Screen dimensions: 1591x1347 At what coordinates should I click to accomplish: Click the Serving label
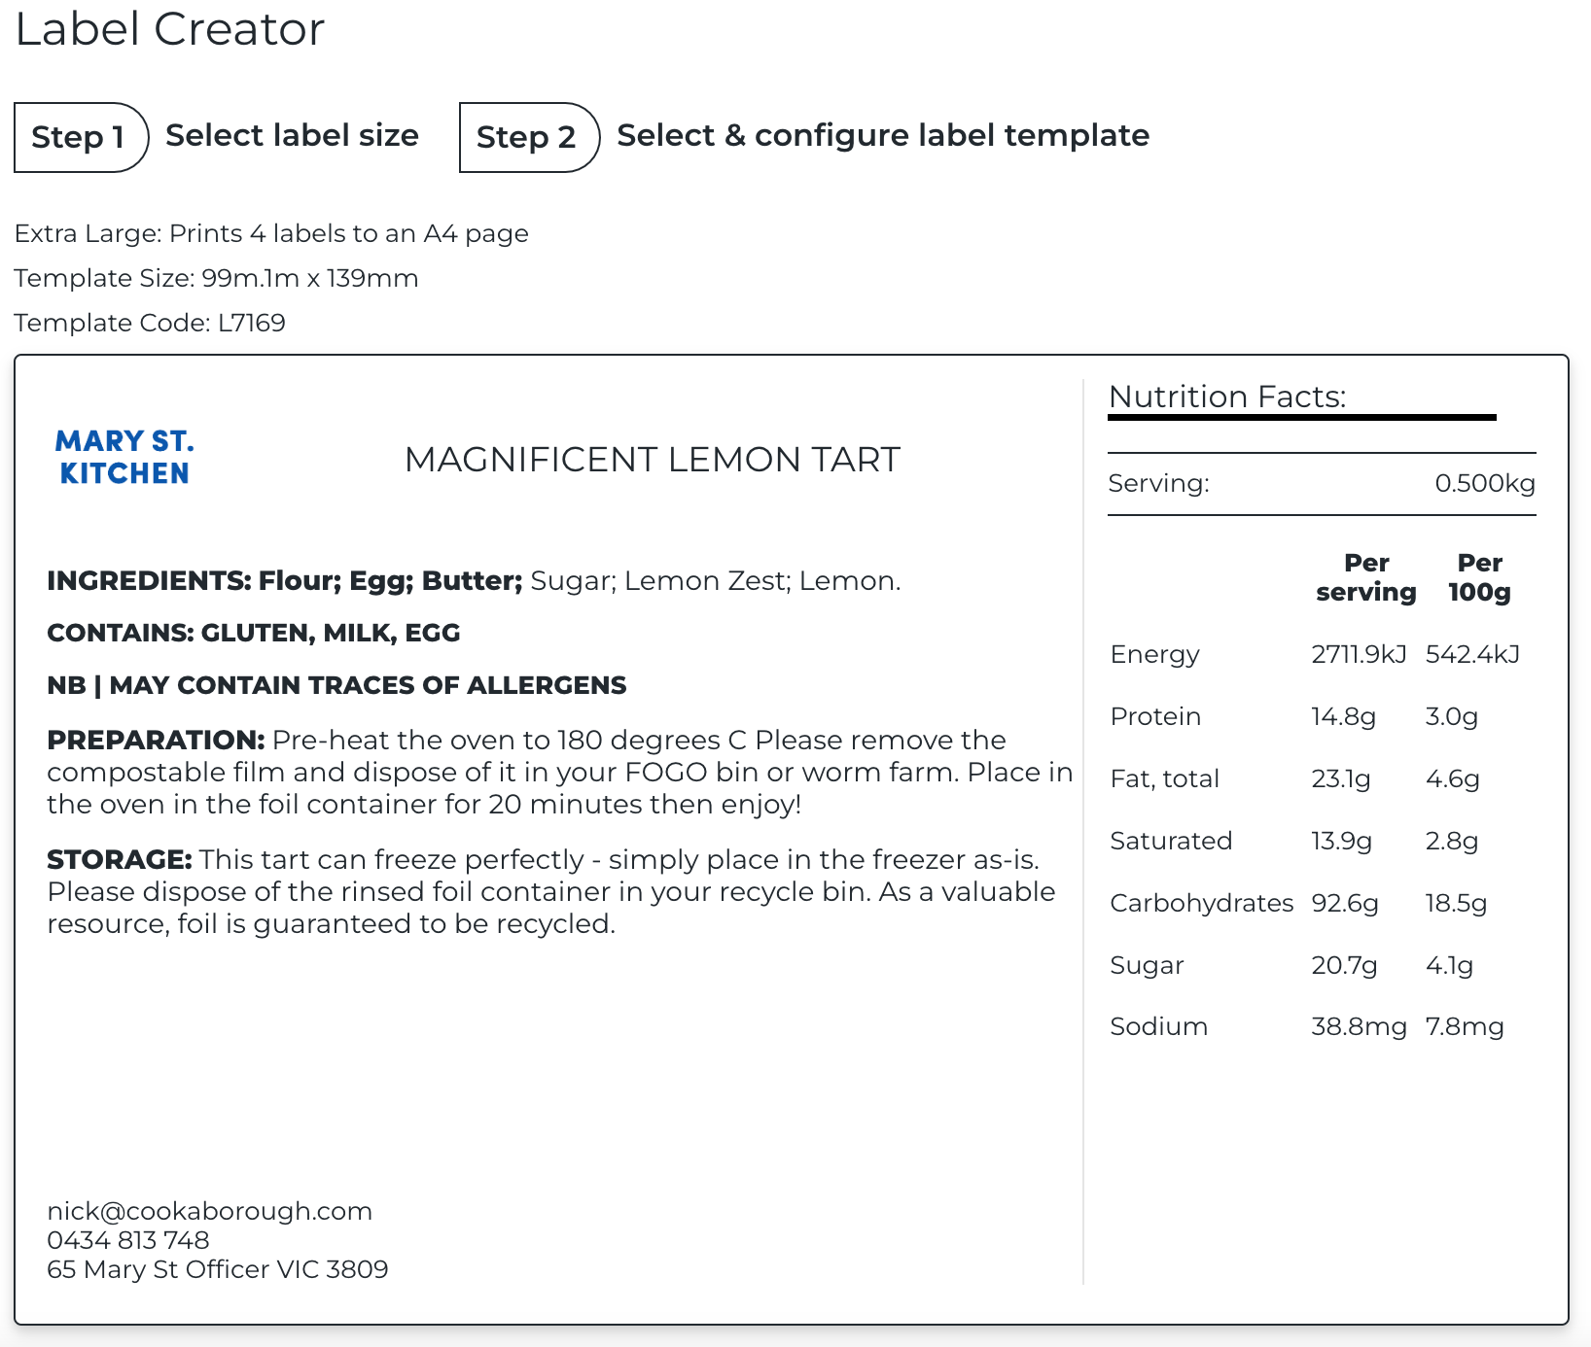click(x=1159, y=483)
